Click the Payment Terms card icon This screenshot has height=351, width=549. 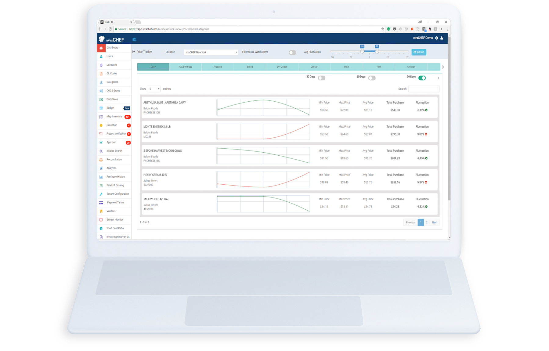tap(101, 203)
